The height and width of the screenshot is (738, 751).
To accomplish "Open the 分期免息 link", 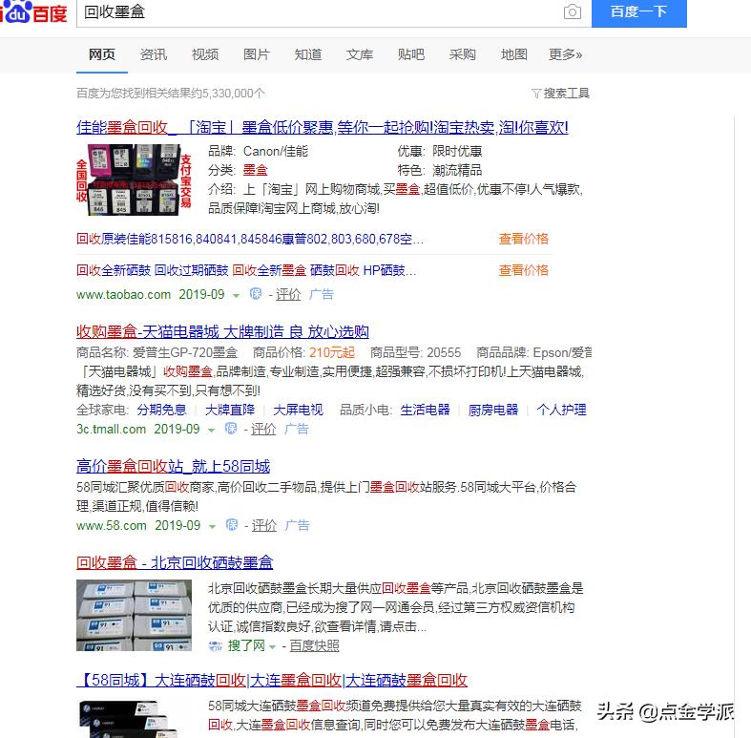I will click(x=161, y=410).
